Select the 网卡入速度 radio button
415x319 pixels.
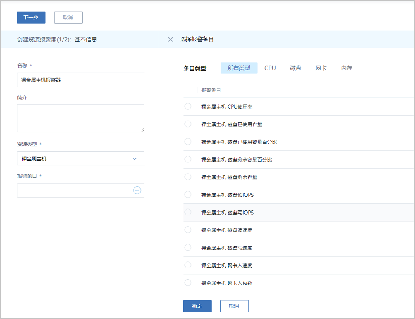188,265
